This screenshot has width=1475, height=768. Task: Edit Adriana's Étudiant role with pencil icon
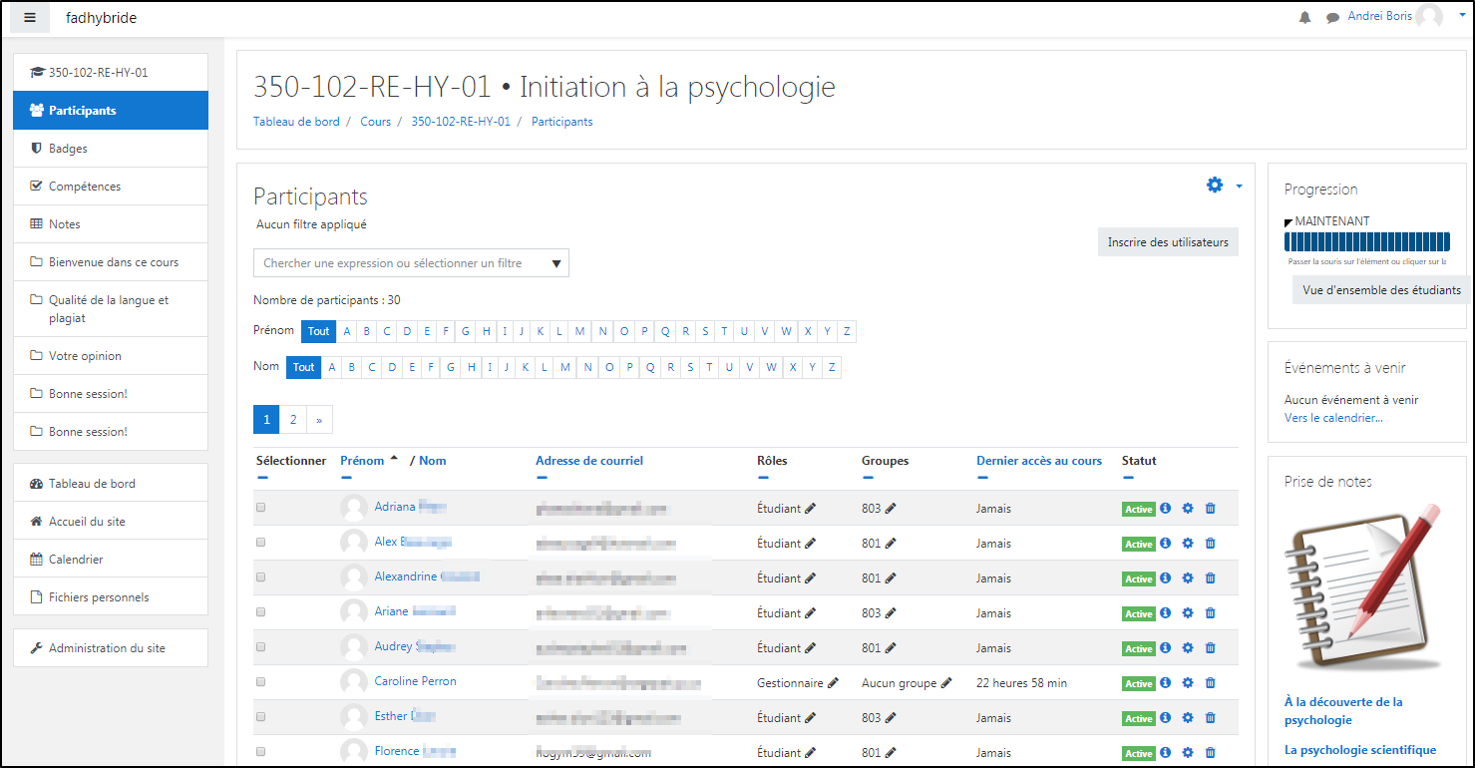coord(810,509)
